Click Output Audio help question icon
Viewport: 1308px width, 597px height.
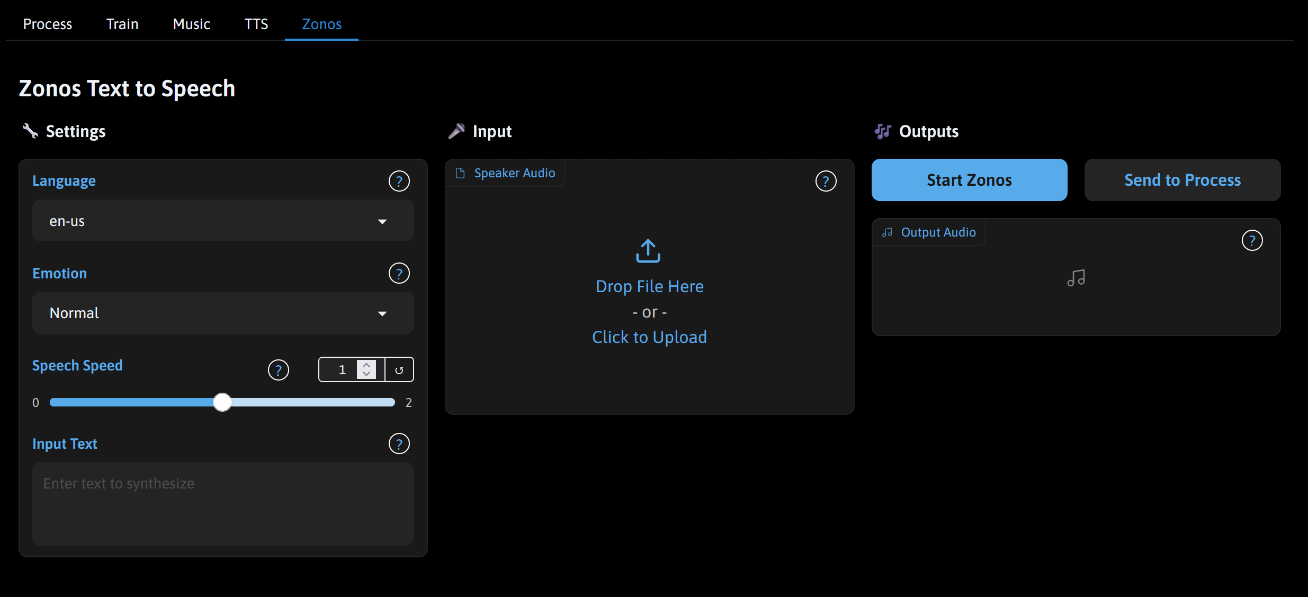tap(1252, 241)
